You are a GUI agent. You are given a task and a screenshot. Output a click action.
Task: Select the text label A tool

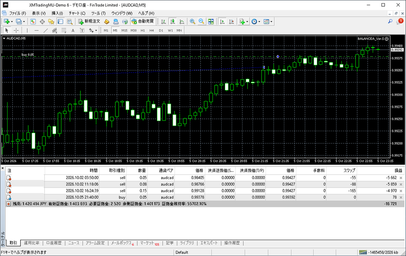click(73, 30)
